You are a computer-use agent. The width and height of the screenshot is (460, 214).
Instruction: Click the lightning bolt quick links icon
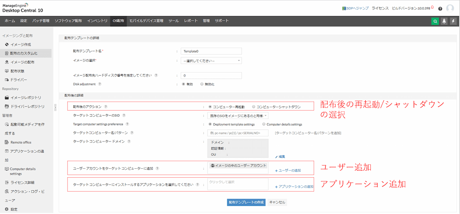coord(453,21)
